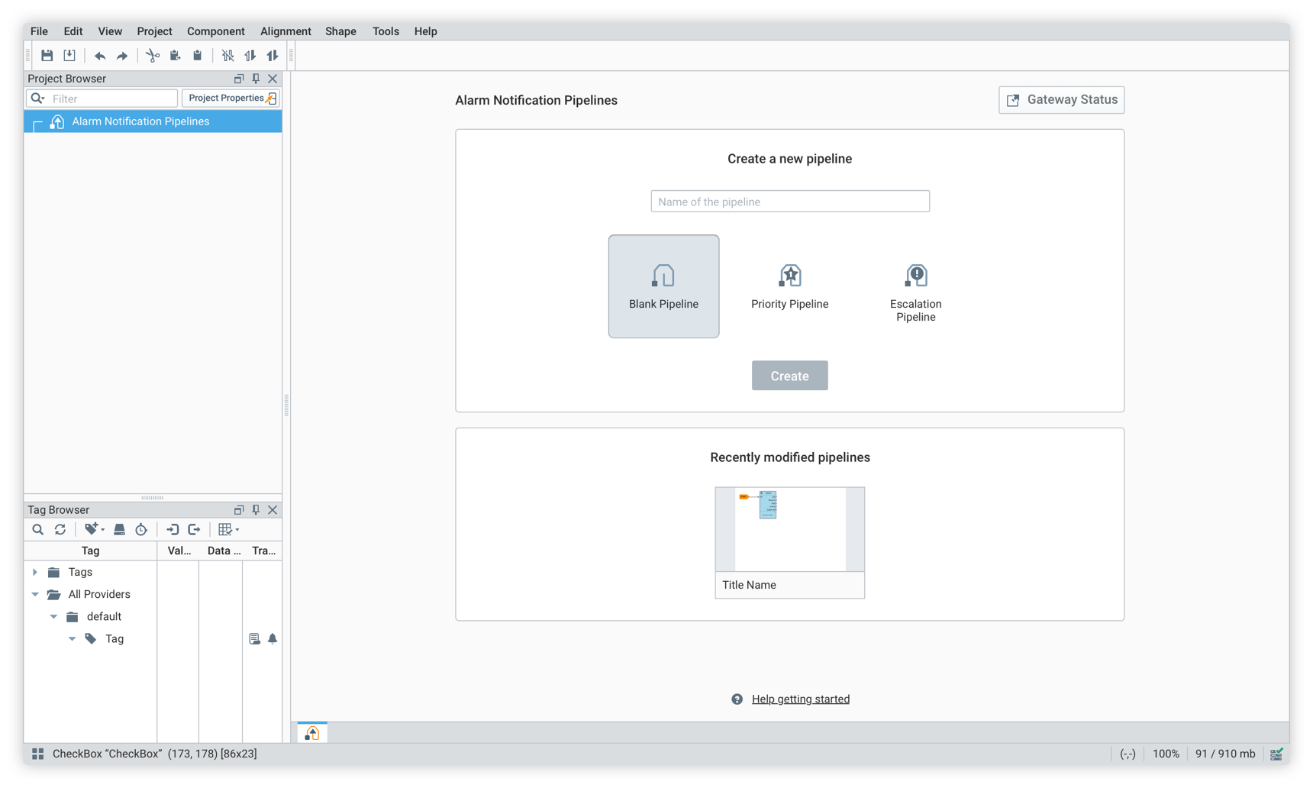Undo the last action
Viewport: 1313px width, 788px height.
coord(99,55)
